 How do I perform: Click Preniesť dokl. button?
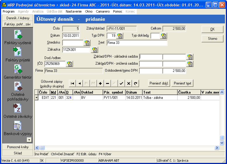click(x=159, y=83)
